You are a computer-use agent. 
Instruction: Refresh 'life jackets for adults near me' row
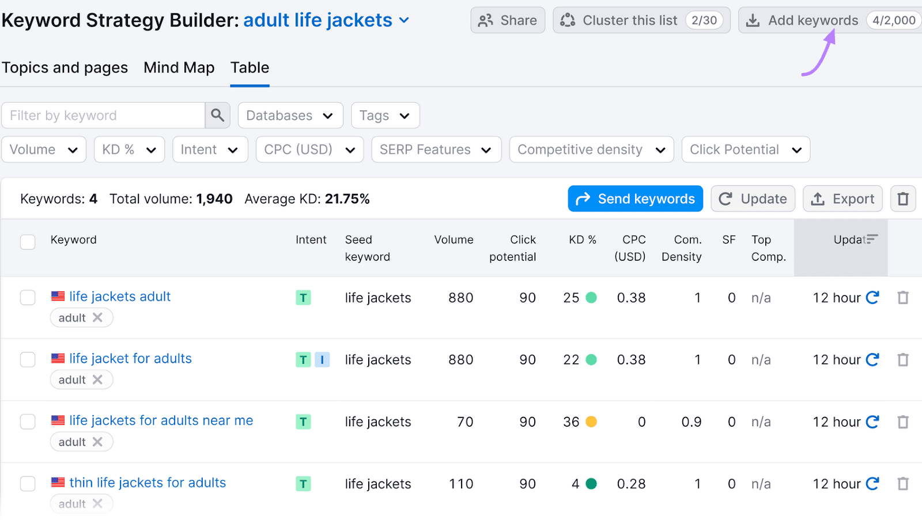(872, 422)
